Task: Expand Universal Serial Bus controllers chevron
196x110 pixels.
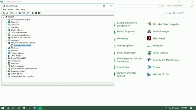Action: point(6,76)
